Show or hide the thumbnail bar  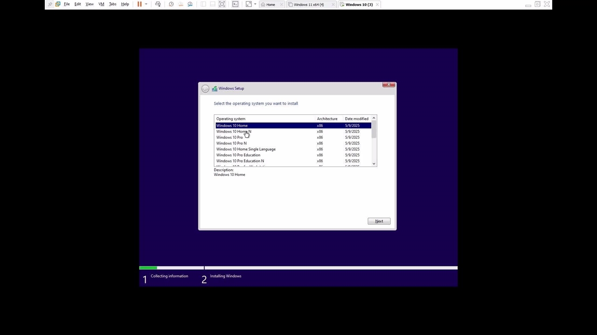point(212,4)
